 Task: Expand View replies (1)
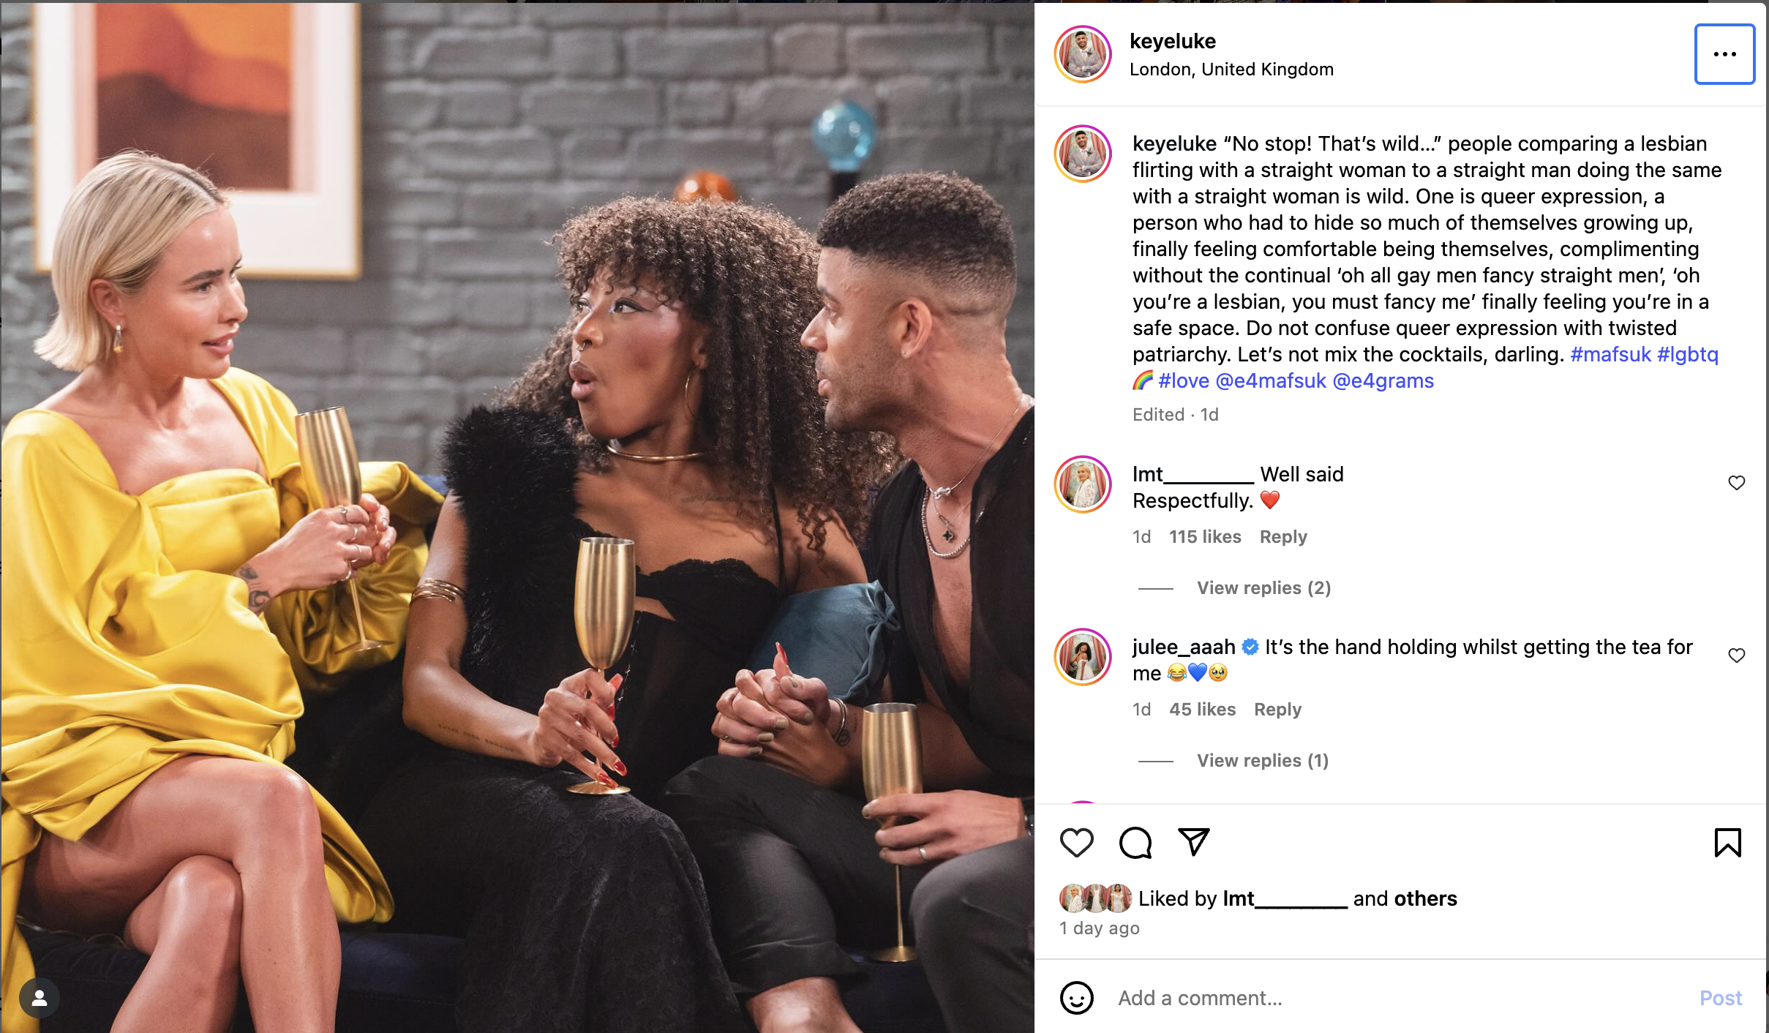1263,761
